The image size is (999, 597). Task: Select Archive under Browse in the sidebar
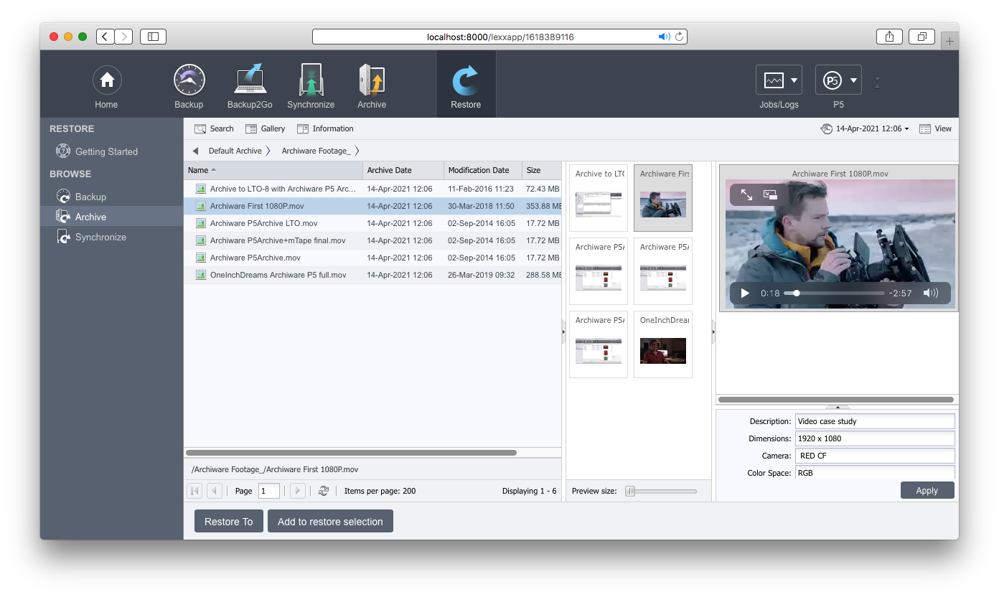(92, 216)
